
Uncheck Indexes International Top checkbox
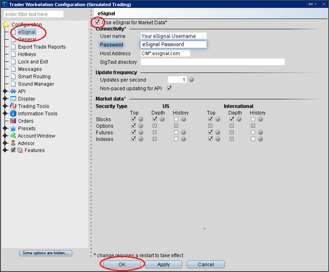210,139
